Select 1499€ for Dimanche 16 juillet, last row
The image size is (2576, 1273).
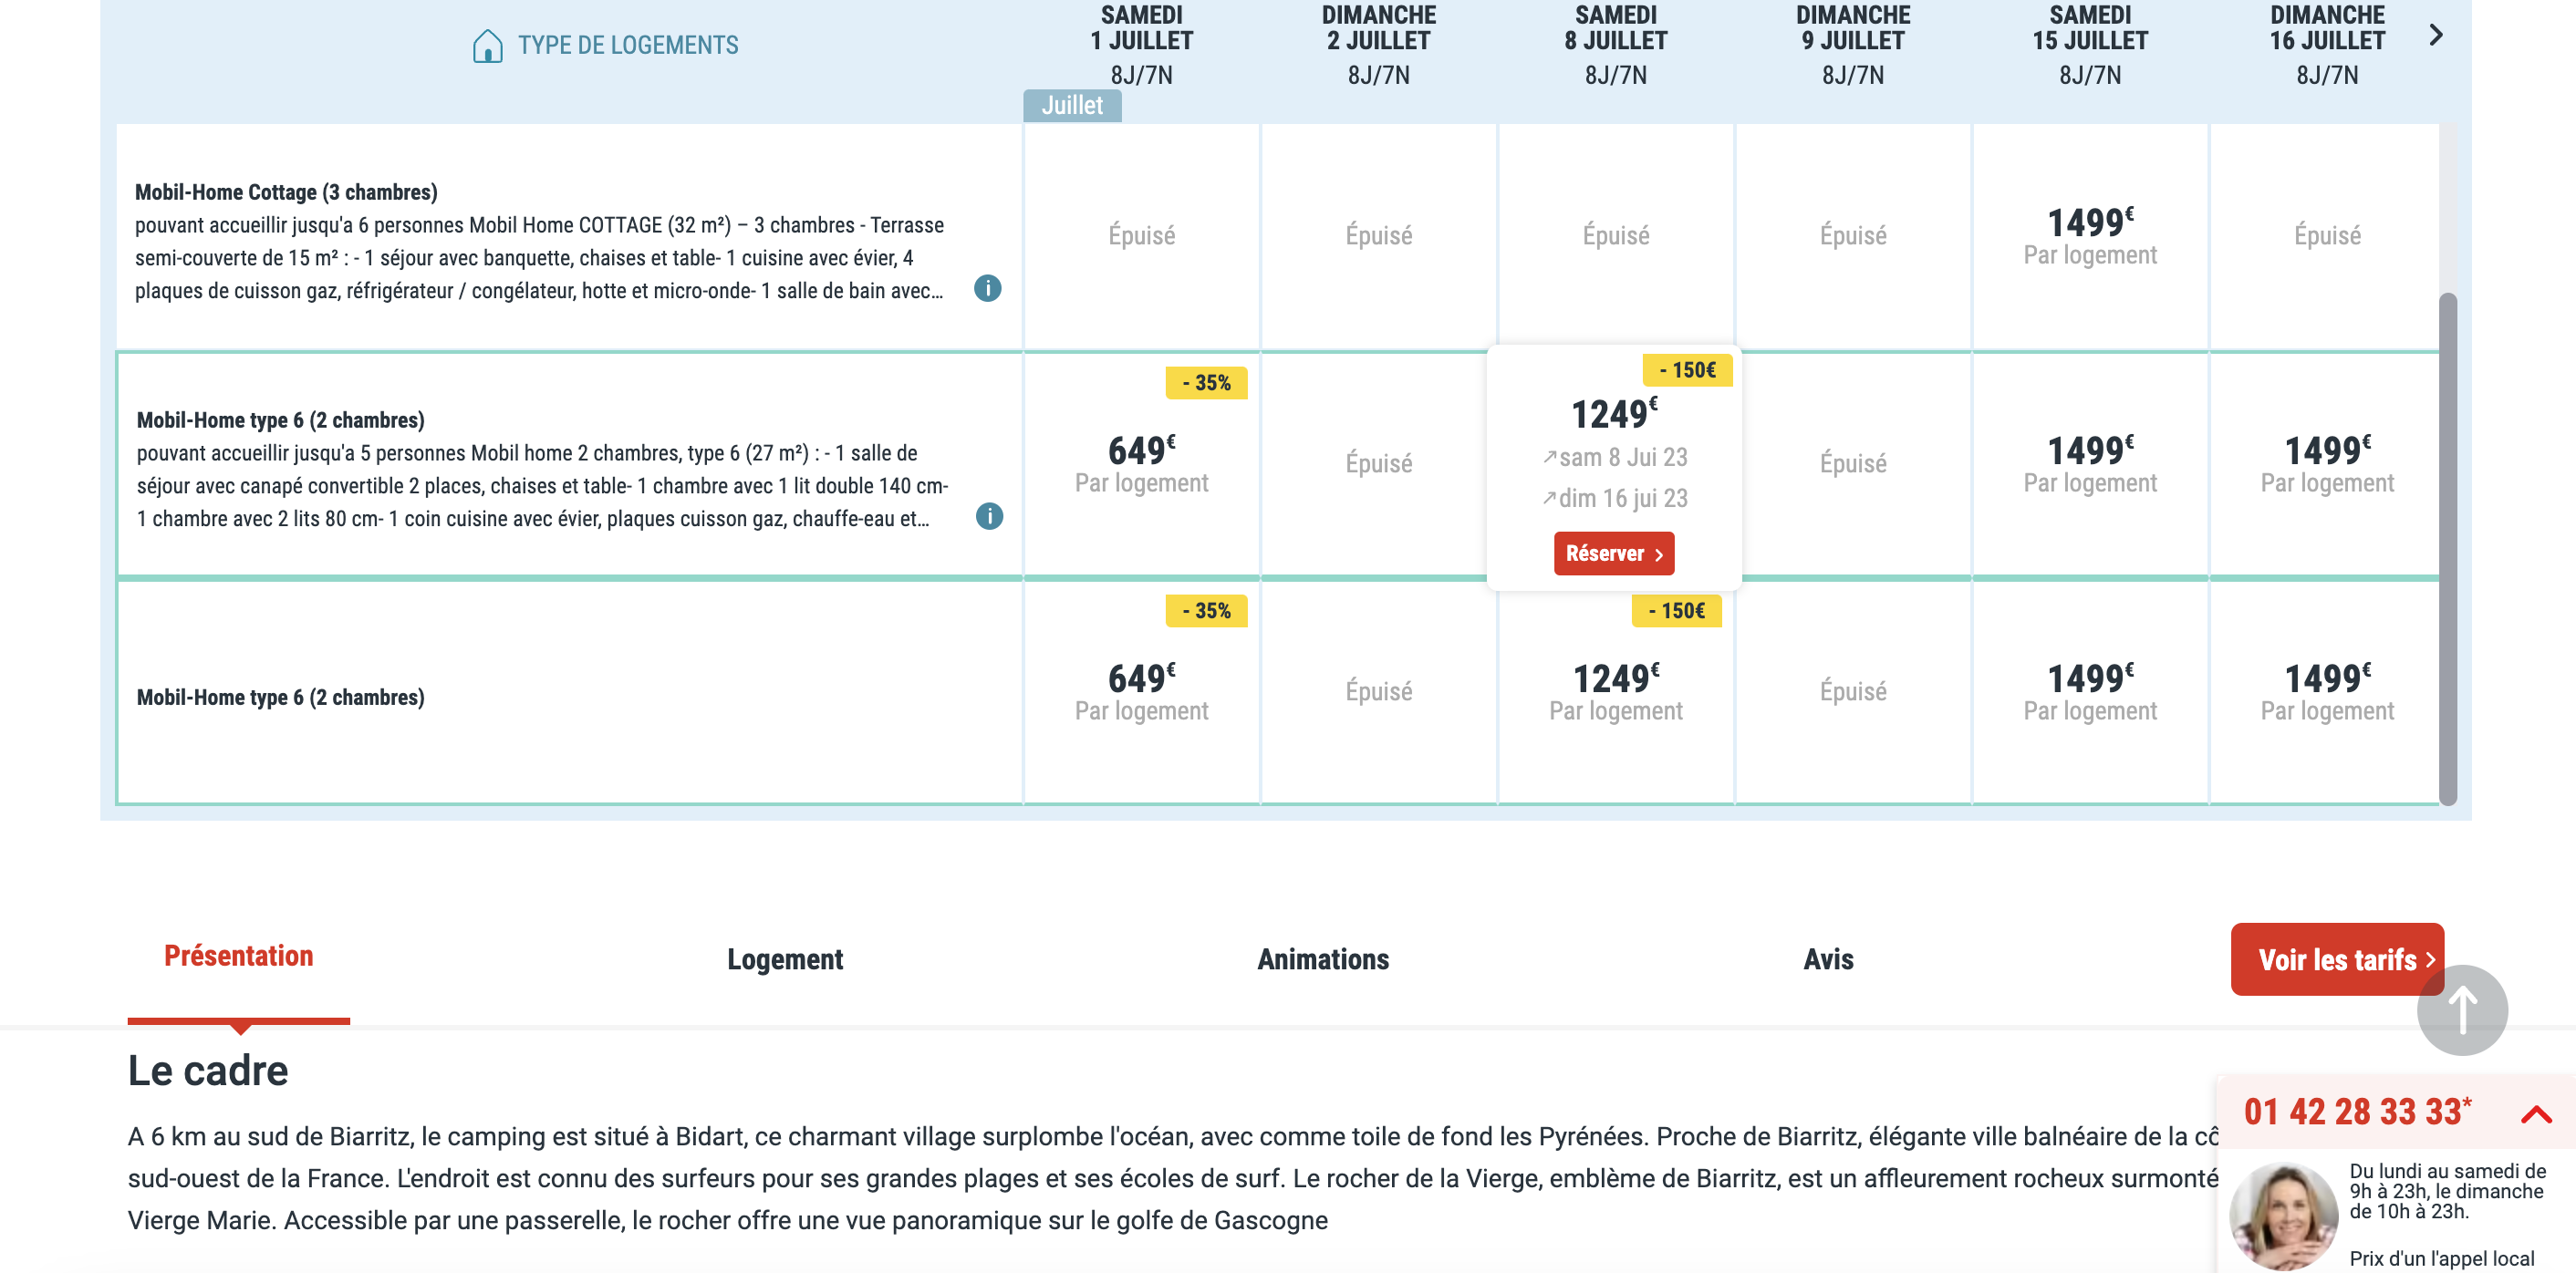pos(2326,692)
